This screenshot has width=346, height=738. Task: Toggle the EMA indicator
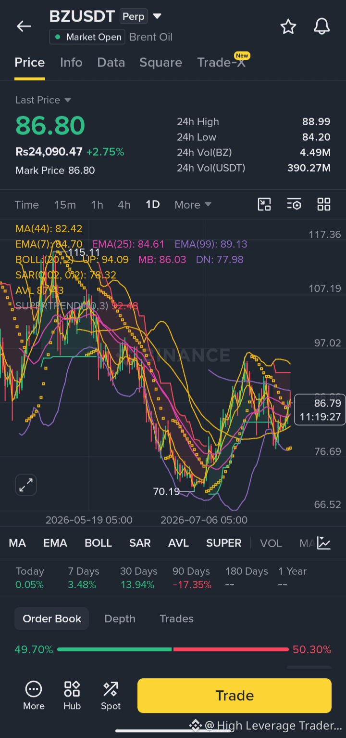coord(55,543)
